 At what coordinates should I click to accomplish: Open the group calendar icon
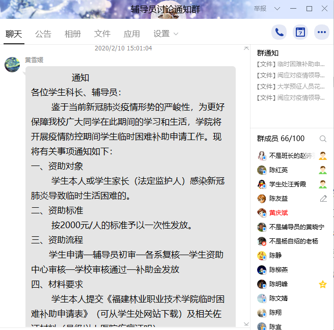(300, 33)
